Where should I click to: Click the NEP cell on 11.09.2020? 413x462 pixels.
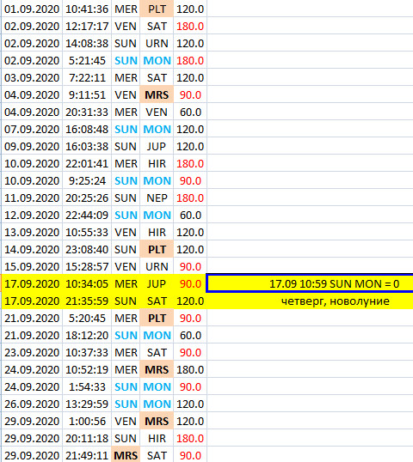pyautogui.click(x=157, y=198)
